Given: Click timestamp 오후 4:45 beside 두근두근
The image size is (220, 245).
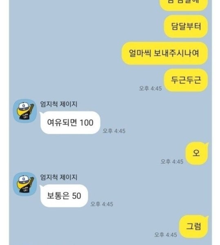Looking at the screenshot, I should [150, 89].
